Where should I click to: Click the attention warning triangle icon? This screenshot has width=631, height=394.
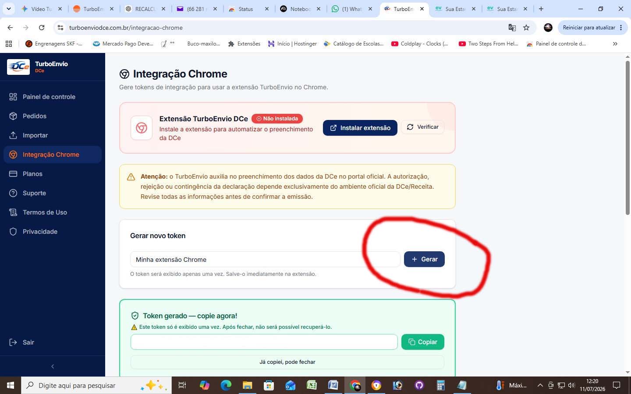tap(131, 177)
